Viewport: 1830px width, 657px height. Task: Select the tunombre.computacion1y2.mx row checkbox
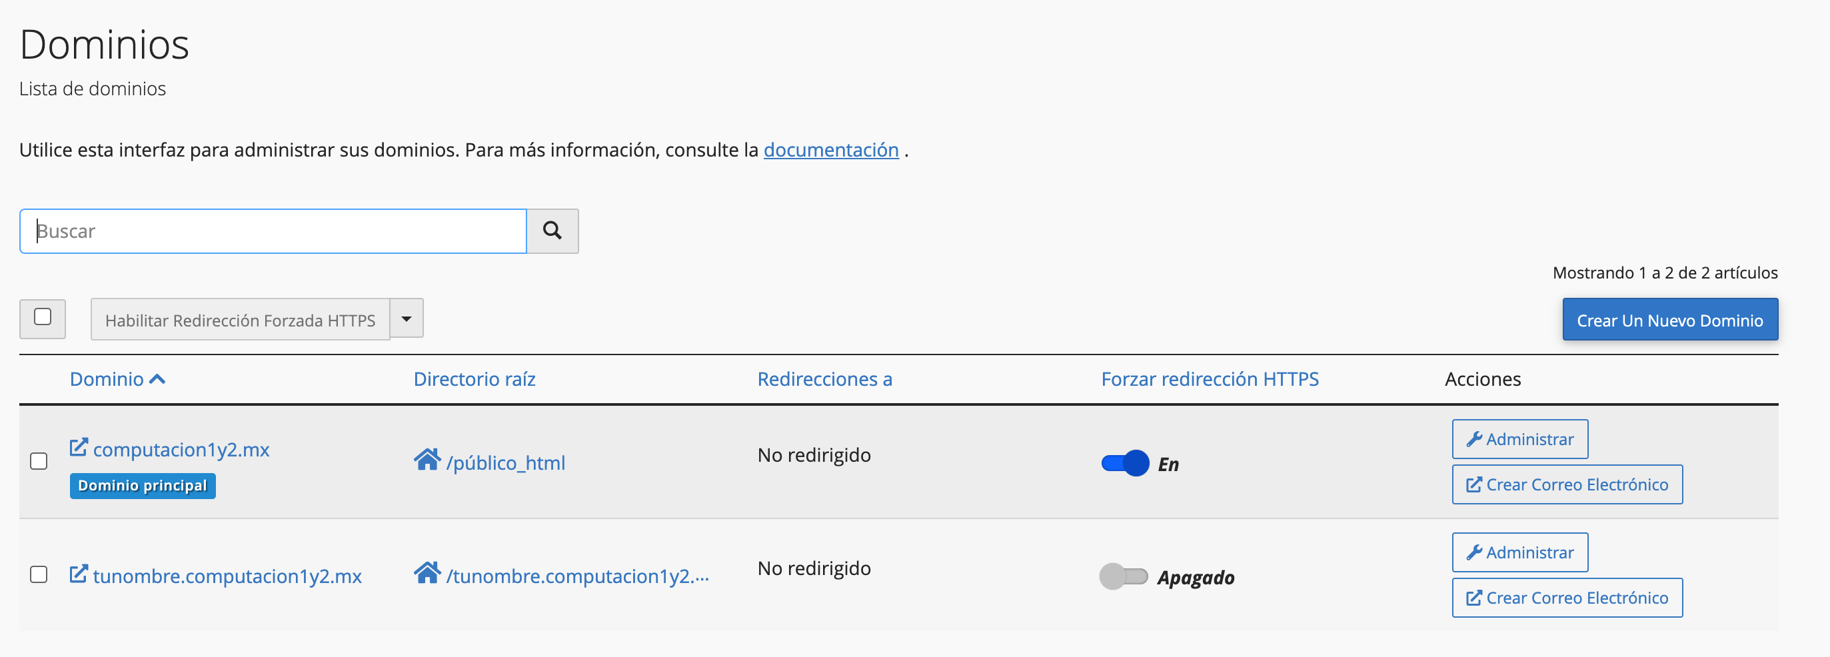pyautogui.click(x=39, y=574)
